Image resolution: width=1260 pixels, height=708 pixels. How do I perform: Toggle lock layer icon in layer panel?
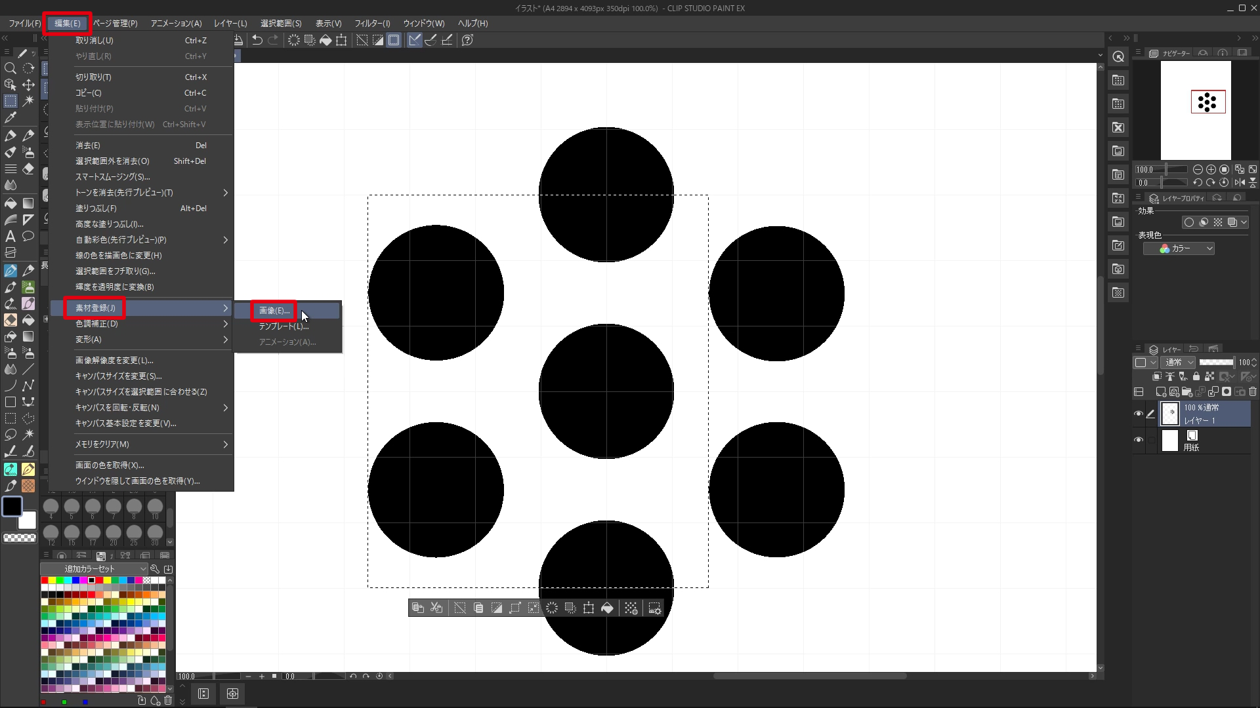1196,376
